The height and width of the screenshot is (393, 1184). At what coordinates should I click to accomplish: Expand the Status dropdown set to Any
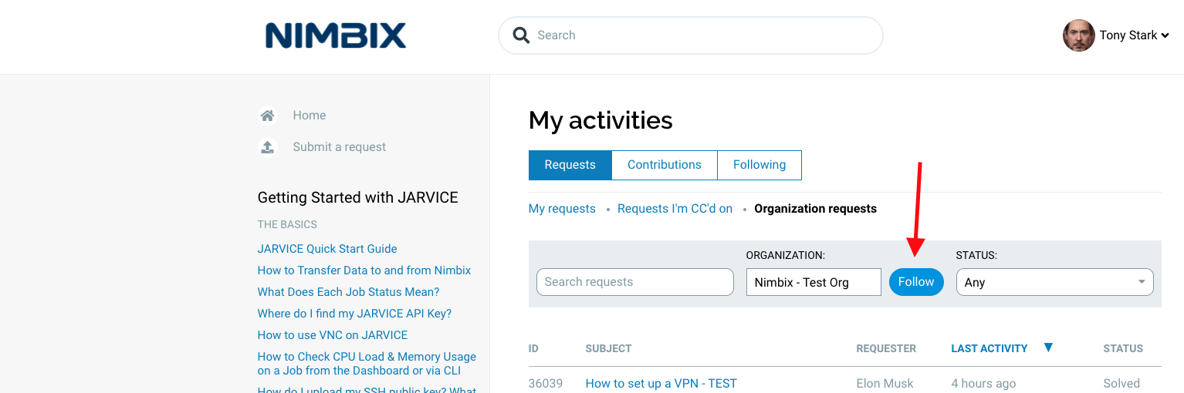(x=1055, y=282)
